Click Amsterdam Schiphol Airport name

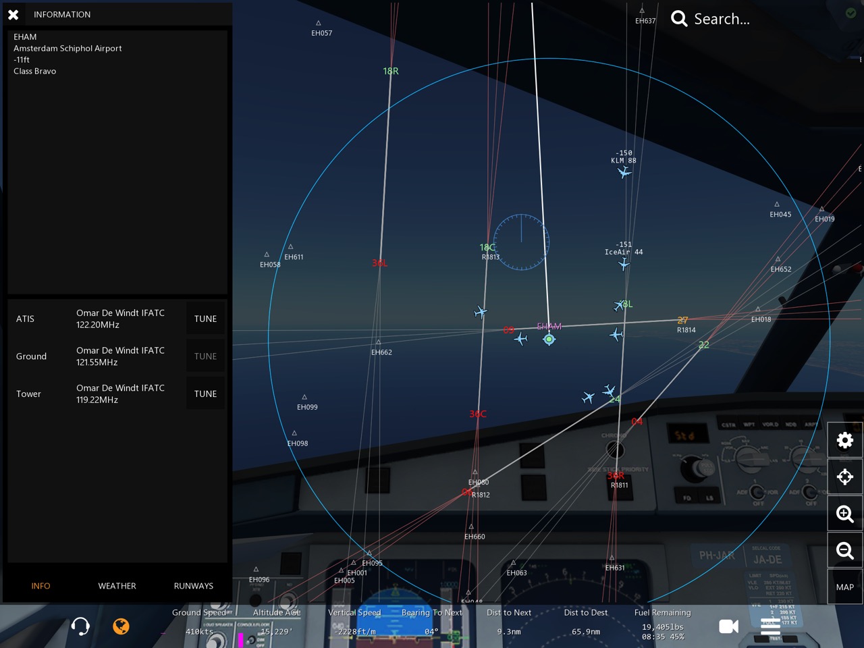tap(67, 49)
